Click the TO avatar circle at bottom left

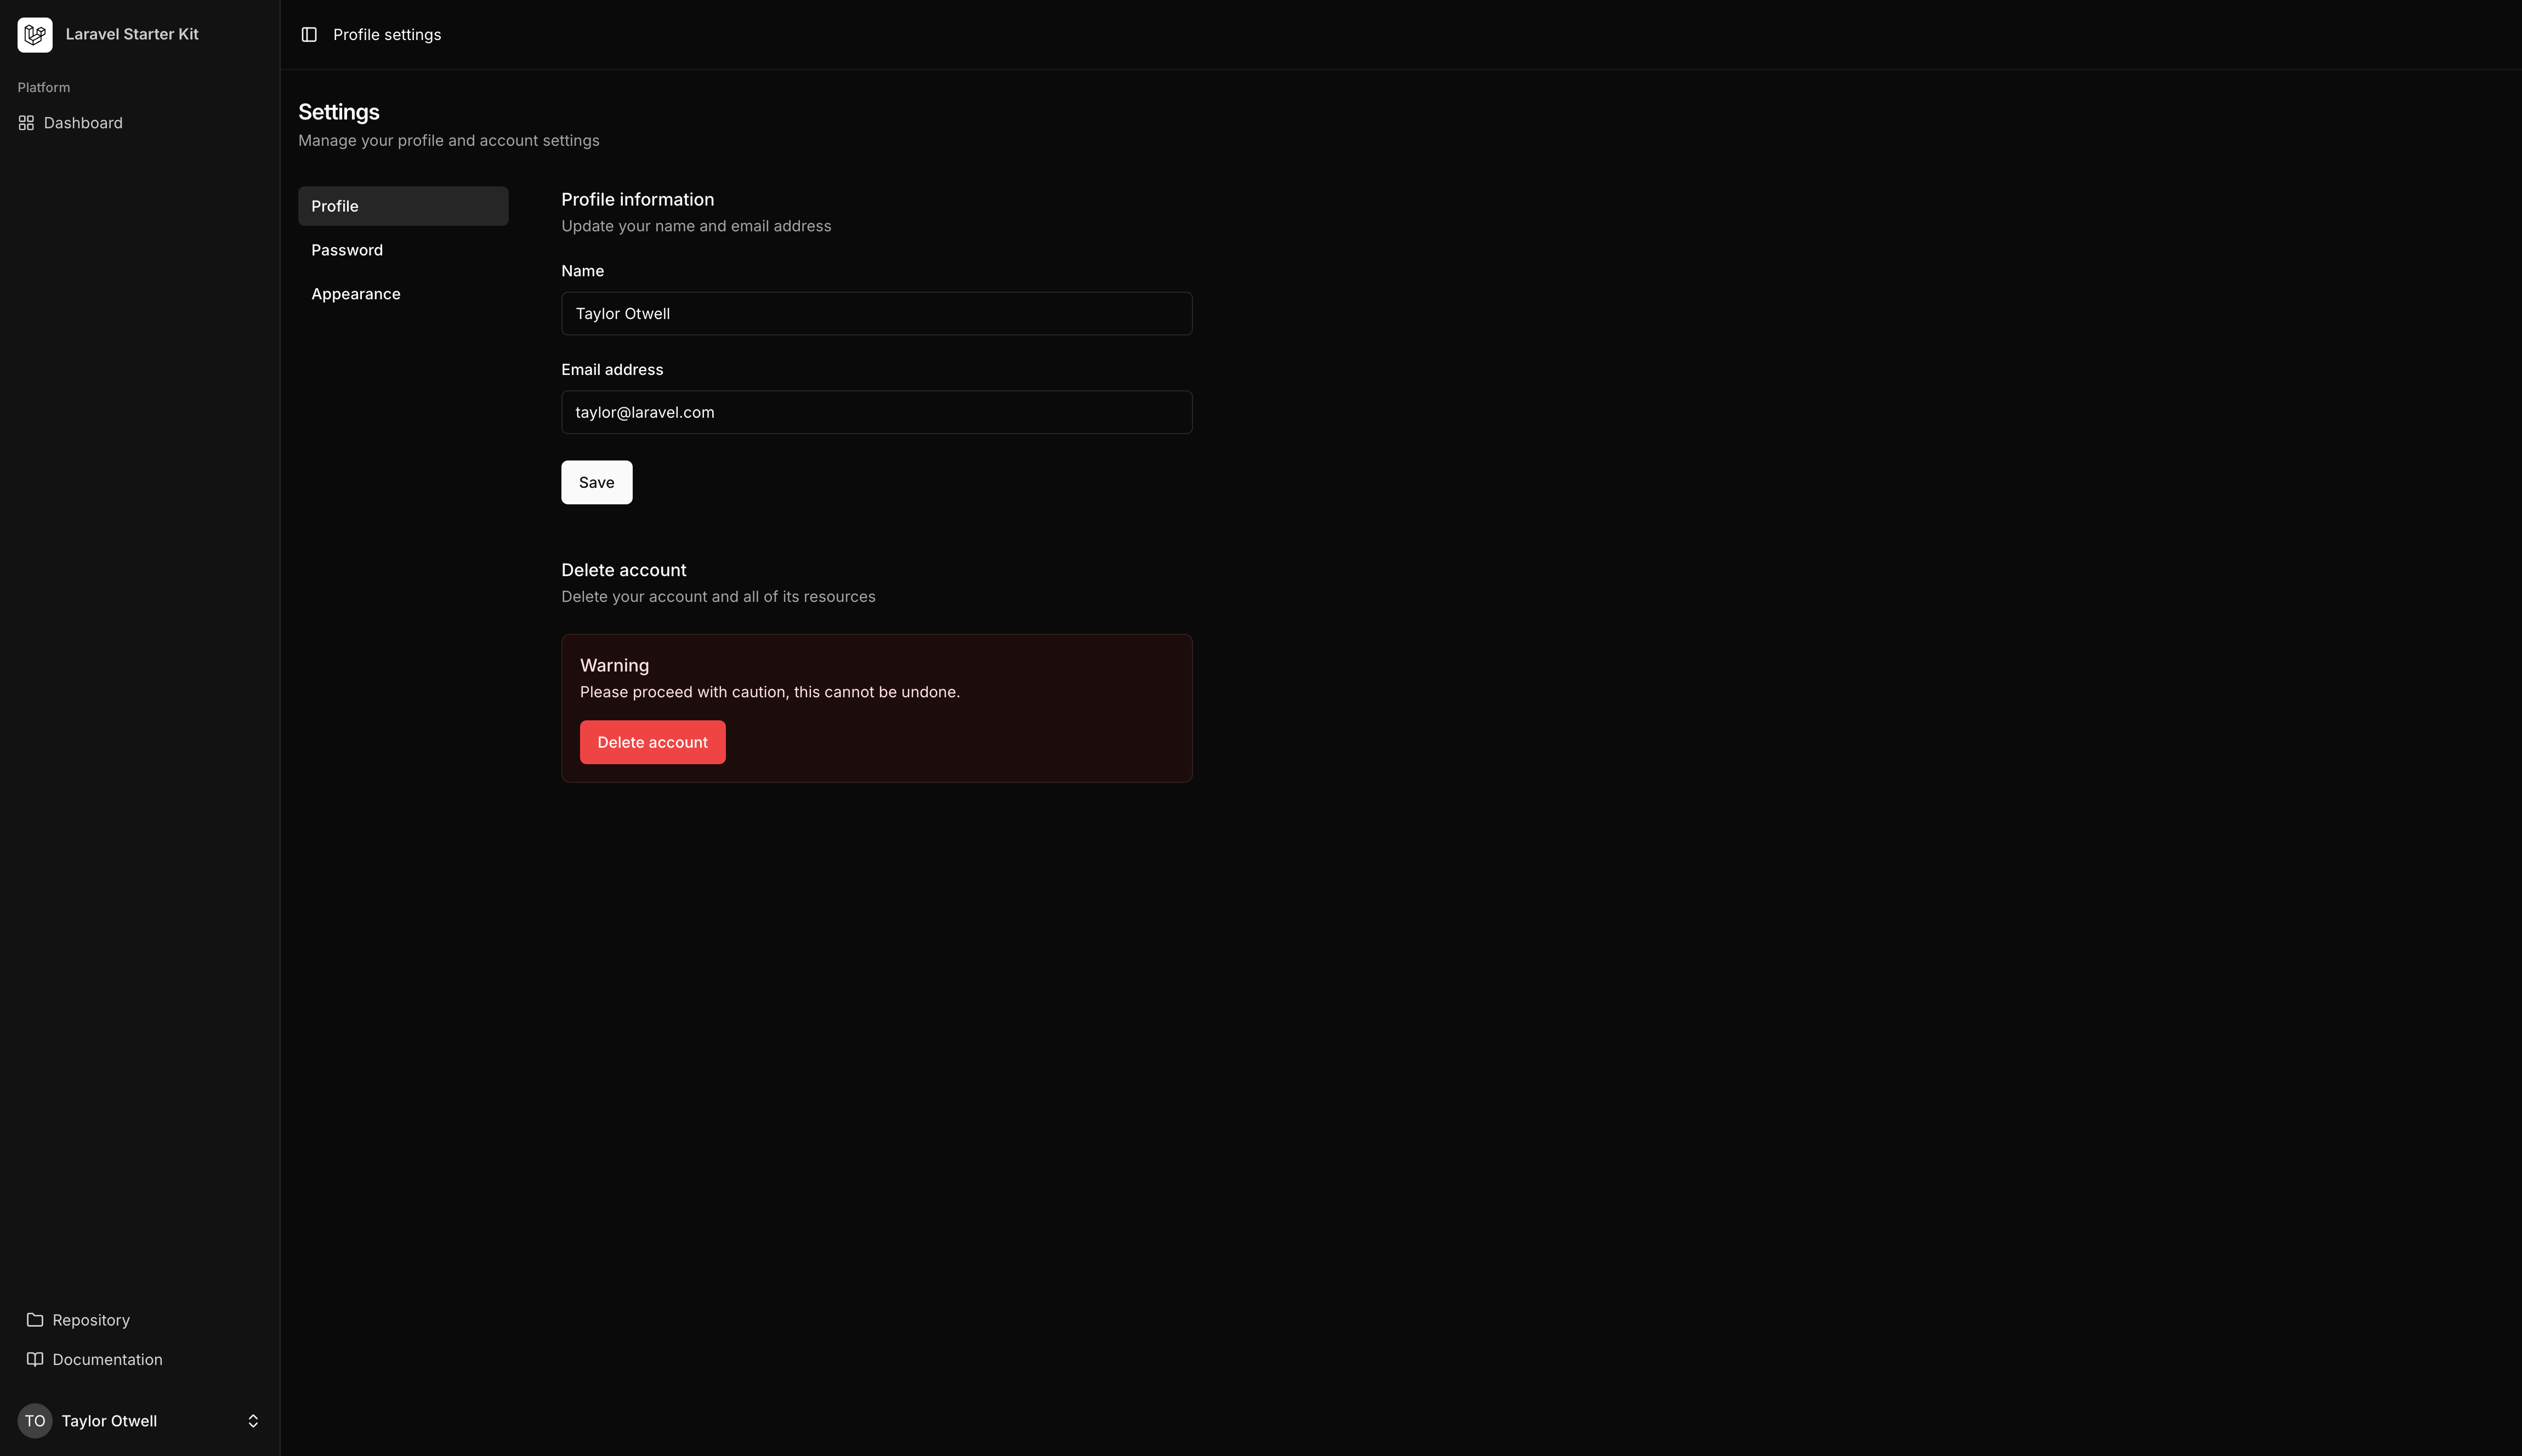tap(35, 1420)
